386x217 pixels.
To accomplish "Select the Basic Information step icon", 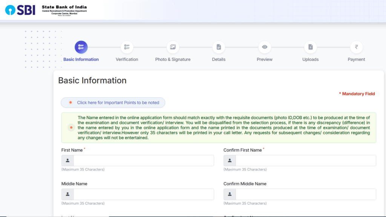I will coord(81,47).
